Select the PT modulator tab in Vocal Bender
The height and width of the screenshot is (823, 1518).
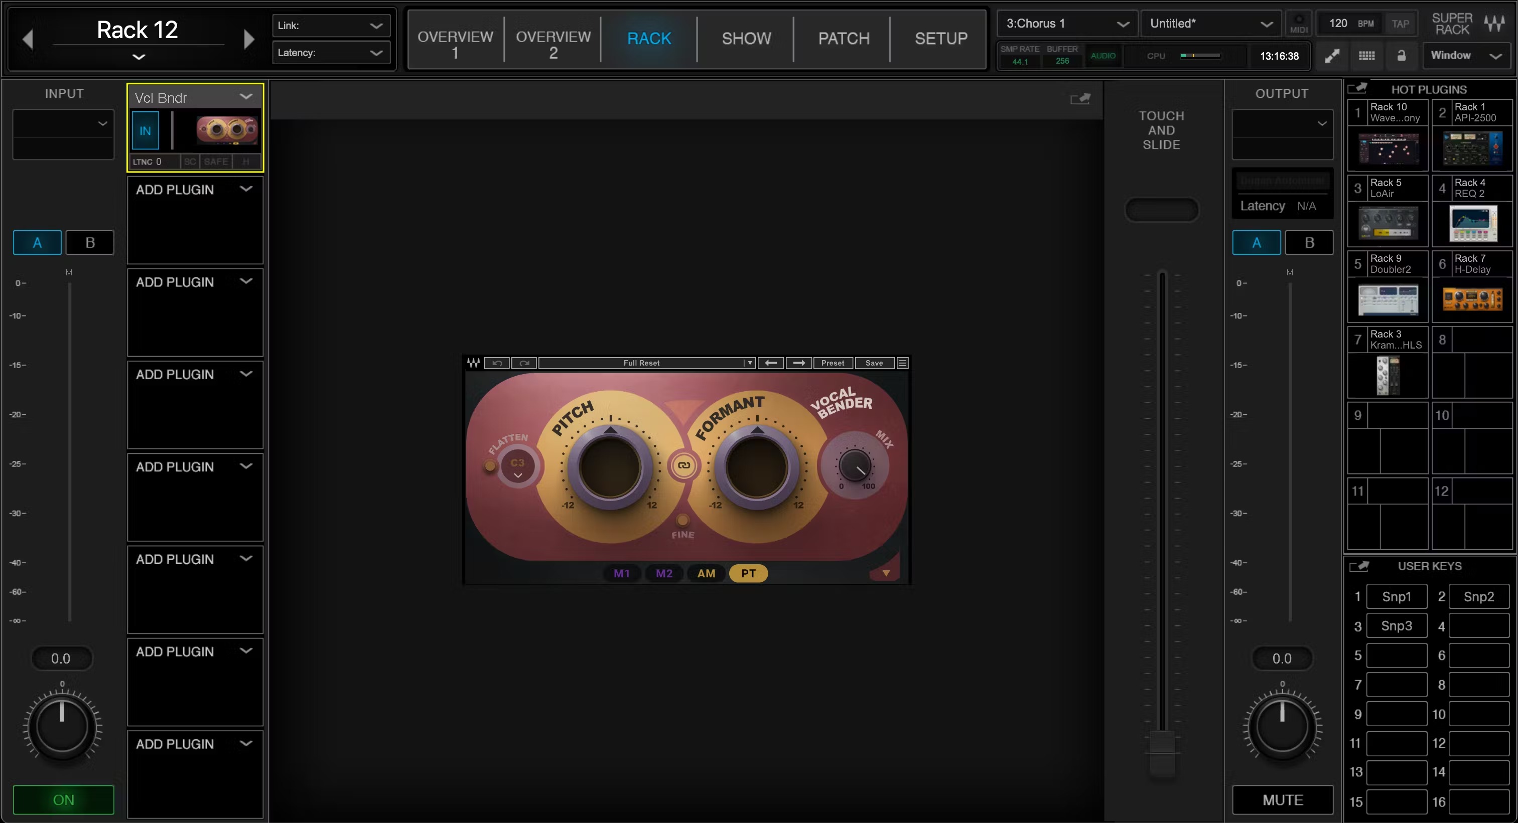[748, 573]
